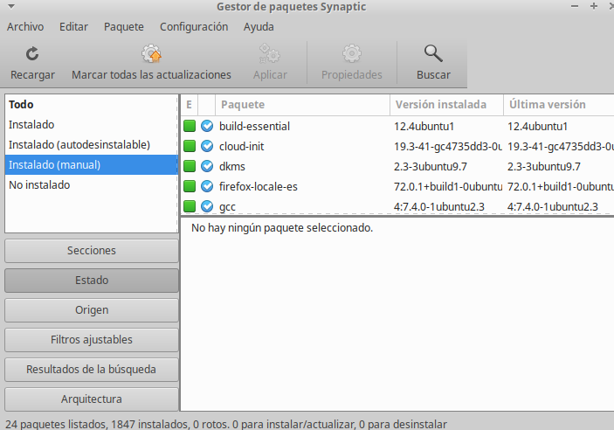Open the Editar menu
This screenshot has width=614, height=430.
[x=73, y=26]
